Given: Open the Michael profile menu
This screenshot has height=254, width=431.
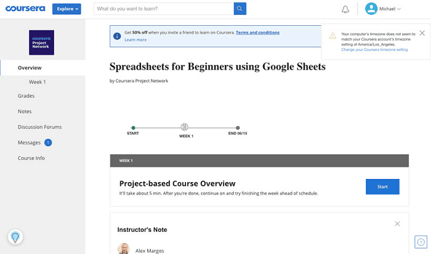Looking at the screenshot, I should point(382,9).
